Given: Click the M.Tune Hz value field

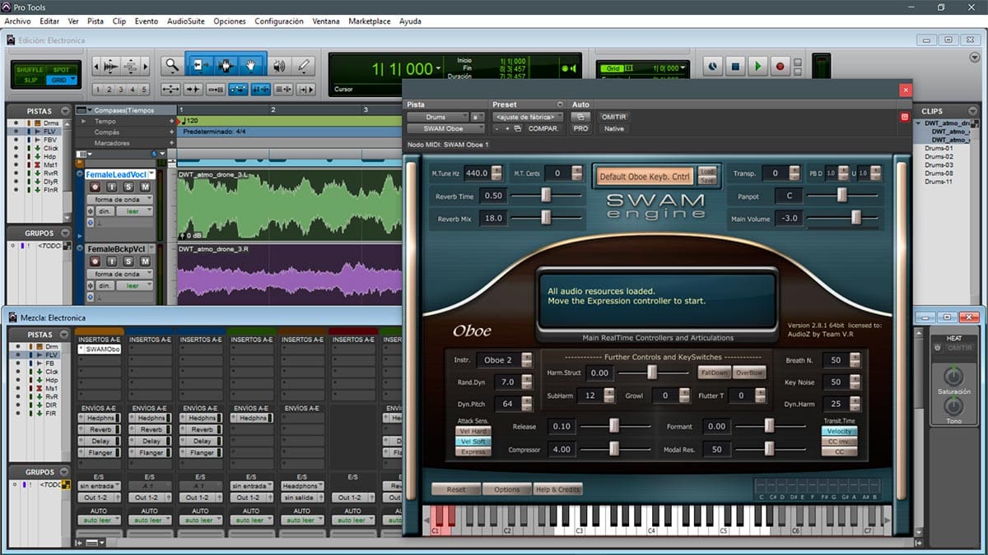Looking at the screenshot, I should [x=476, y=173].
